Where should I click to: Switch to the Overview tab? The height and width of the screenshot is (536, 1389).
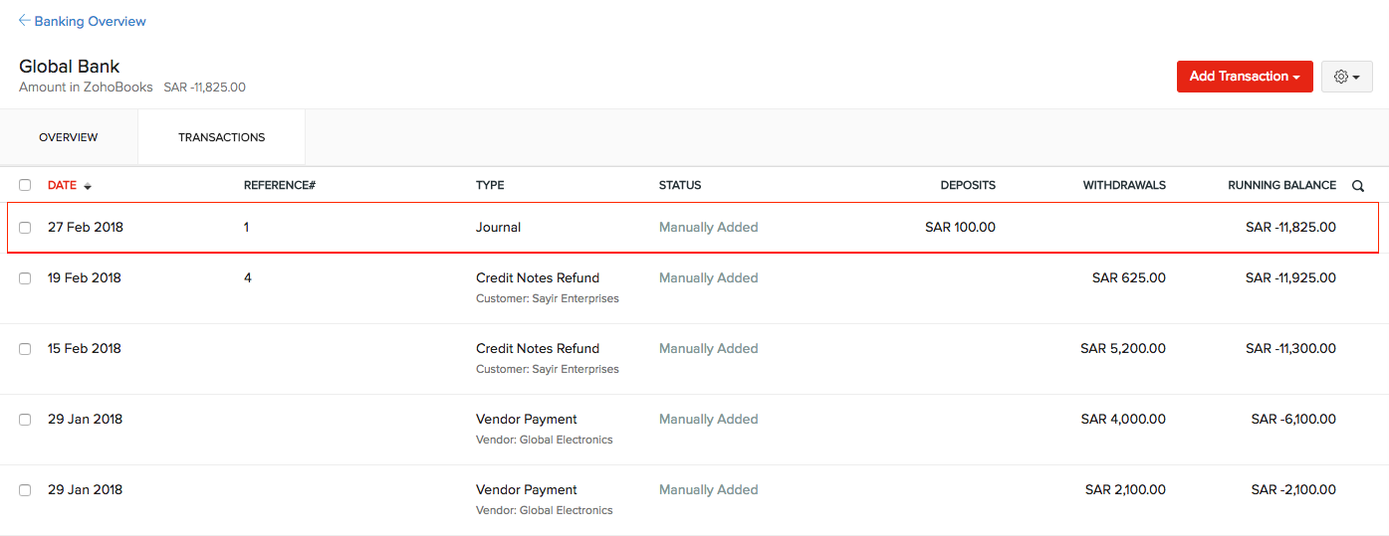[x=69, y=137]
